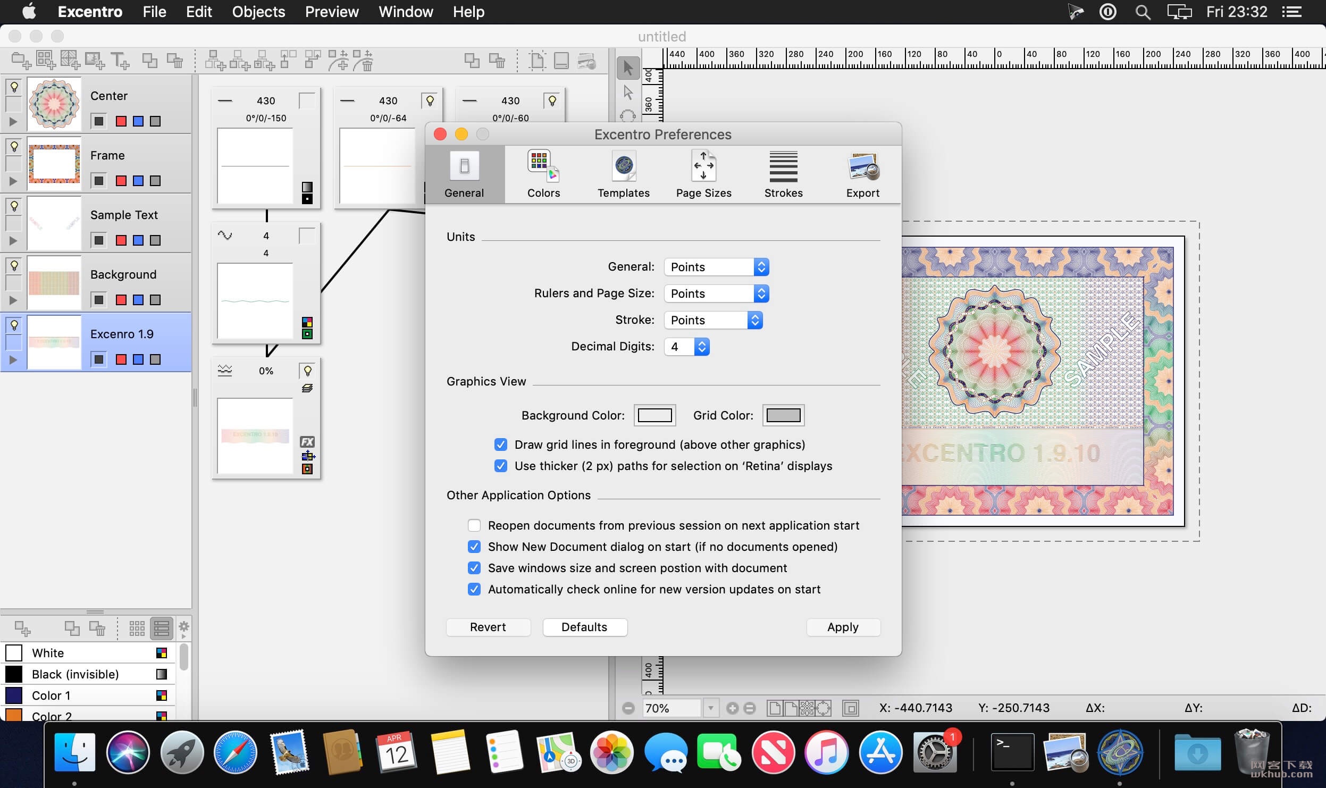1326x788 pixels.
Task: Toggle Show New Document dialog on start
Action: tap(474, 547)
